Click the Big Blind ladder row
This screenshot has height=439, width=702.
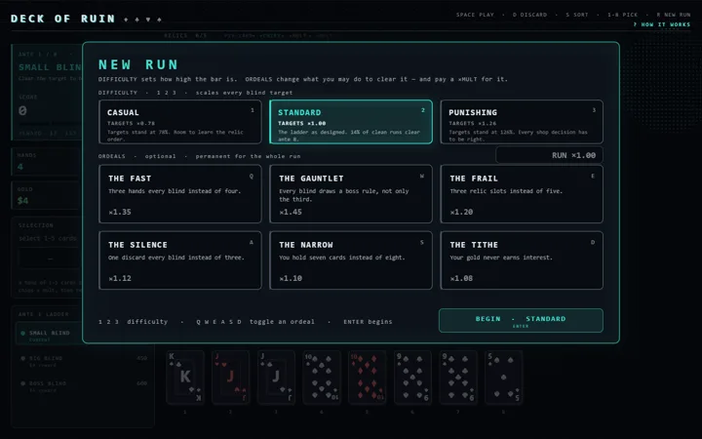[83, 361]
